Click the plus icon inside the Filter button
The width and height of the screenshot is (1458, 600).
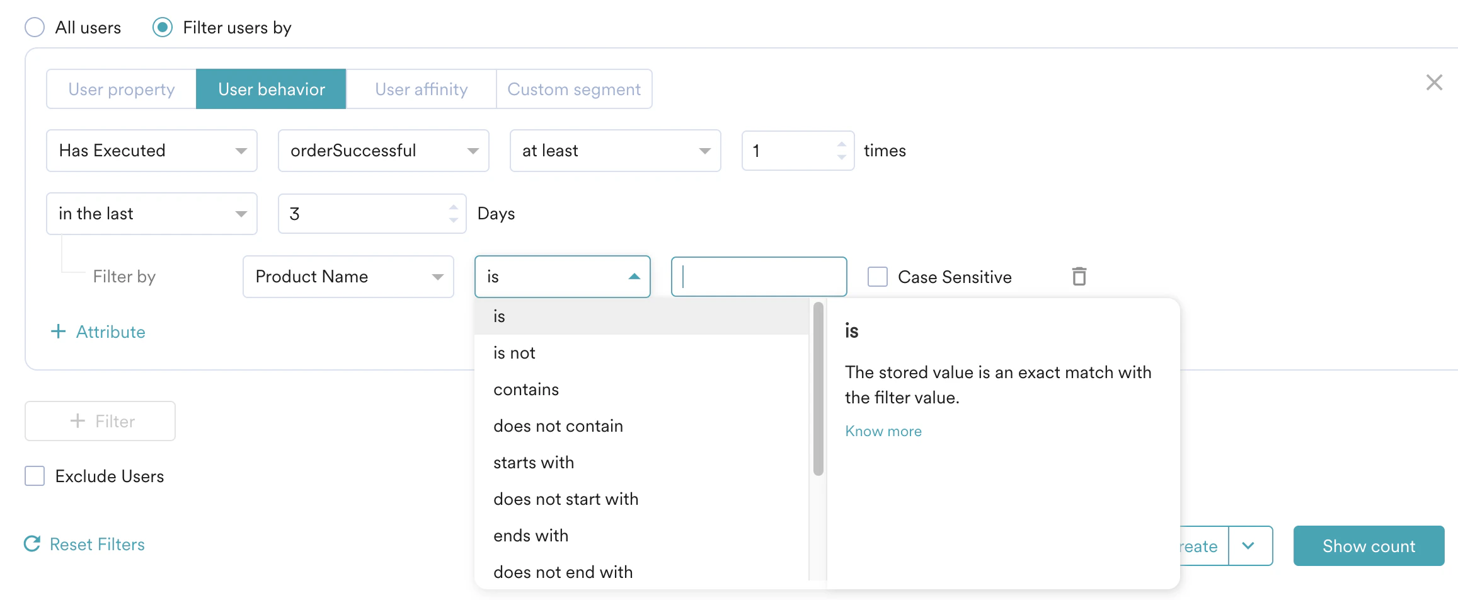tap(77, 420)
